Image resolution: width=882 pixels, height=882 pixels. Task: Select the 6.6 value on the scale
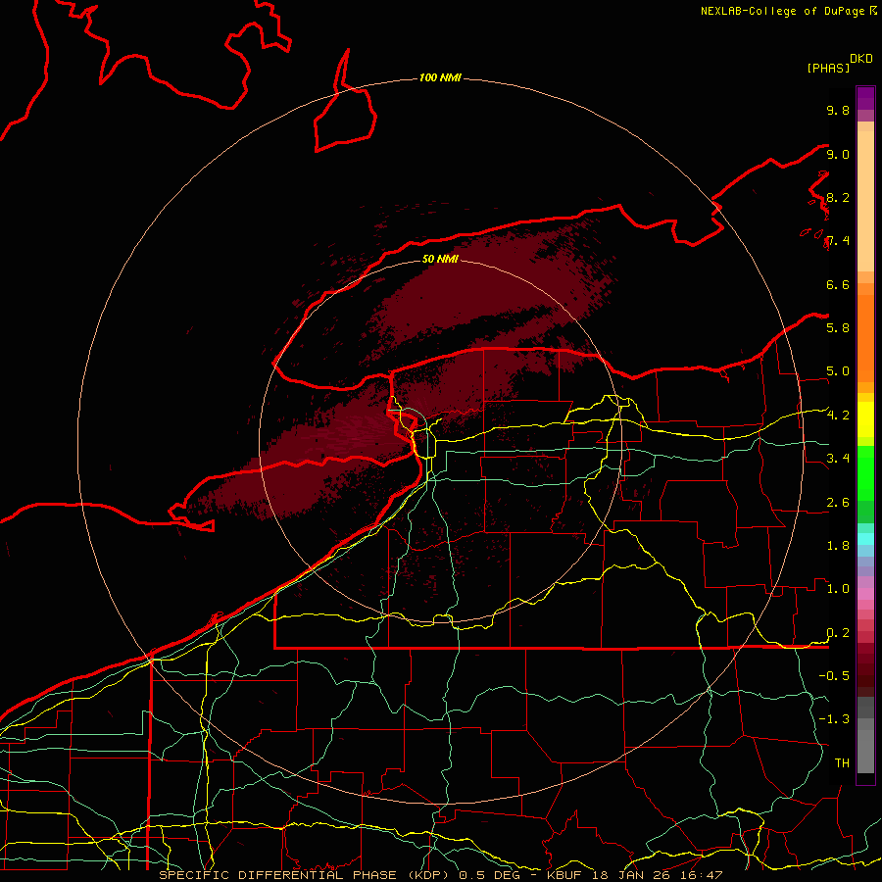click(x=838, y=284)
